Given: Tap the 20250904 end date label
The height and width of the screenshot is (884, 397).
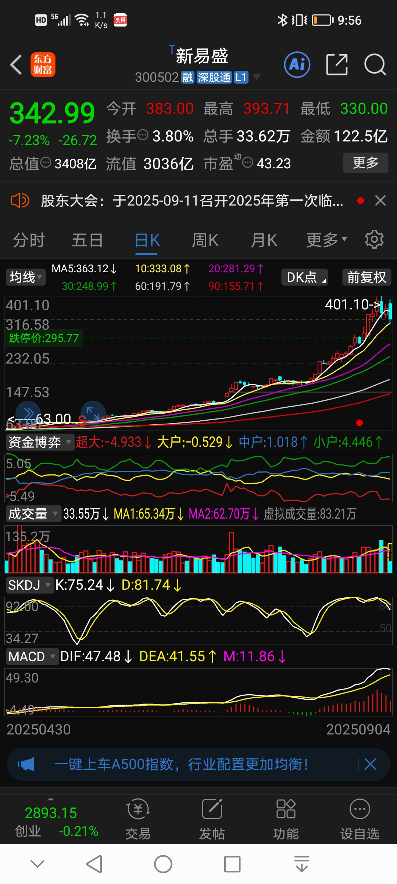Looking at the screenshot, I should pos(358,729).
